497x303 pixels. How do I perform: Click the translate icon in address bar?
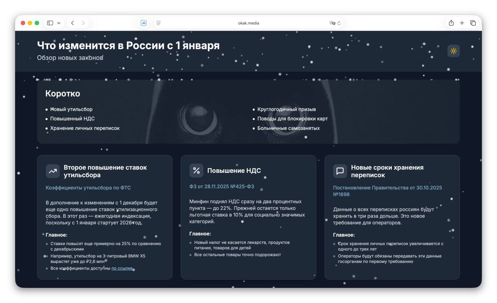click(332, 23)
